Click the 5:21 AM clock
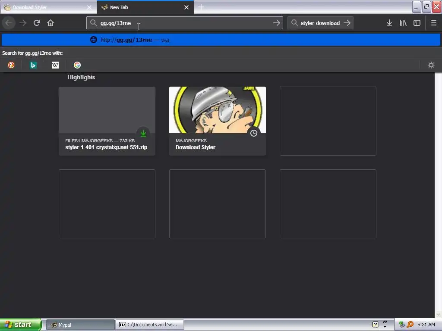Screen dimensions: 442x331 pyautogui.click(x=426, y=325)
